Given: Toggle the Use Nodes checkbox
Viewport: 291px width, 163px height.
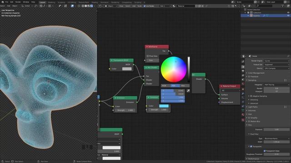Looking at the screenshot, I should coord(145,6).
